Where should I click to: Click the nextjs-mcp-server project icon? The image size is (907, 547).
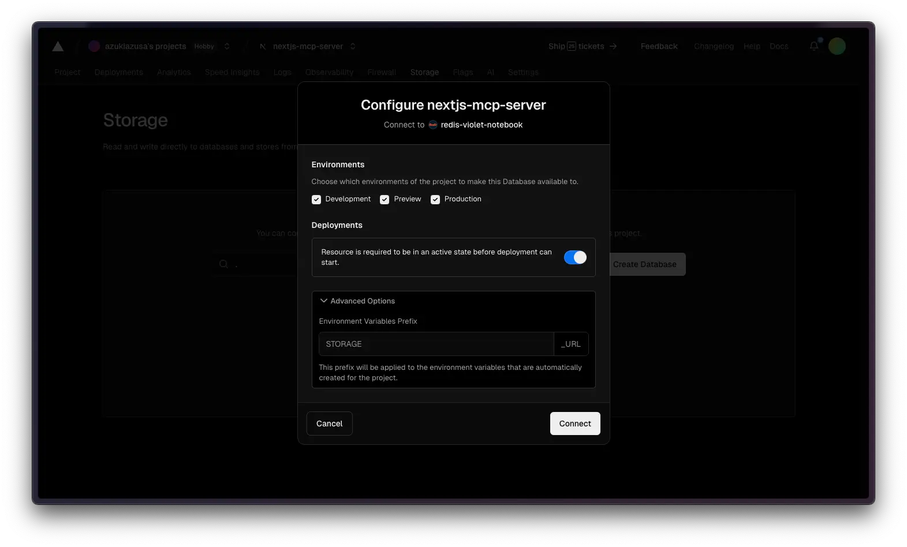[x=263, y=46]
